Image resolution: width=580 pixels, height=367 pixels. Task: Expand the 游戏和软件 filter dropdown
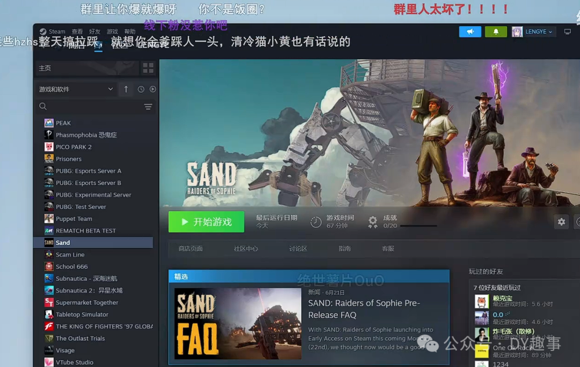76,89
